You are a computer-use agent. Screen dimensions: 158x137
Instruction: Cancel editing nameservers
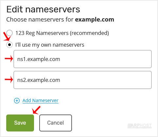point(56,123)
